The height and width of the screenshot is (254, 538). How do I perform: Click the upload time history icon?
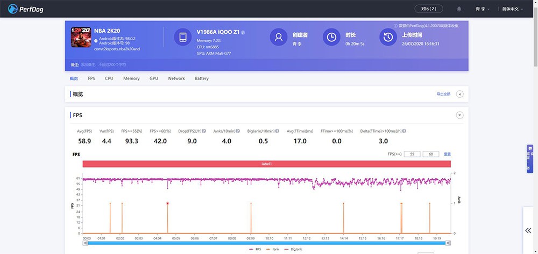(x=388, y=37)
